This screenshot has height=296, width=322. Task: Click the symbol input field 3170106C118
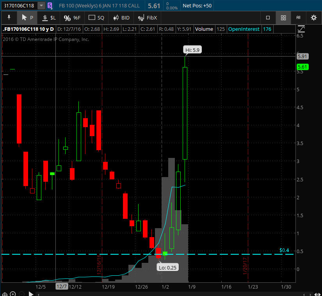click(19, 6)
